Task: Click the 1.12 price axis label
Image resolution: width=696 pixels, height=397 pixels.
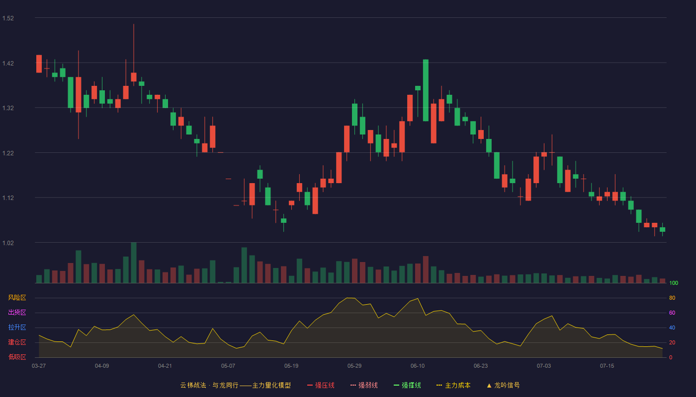Action: click(x=8, y=198)
